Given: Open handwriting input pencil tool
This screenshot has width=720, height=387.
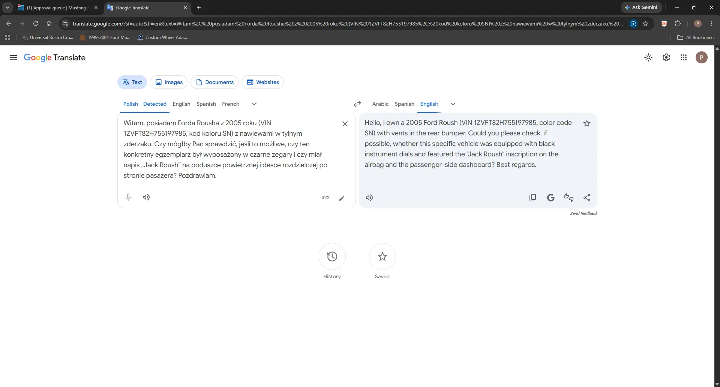Looking at the screenshot, I should pos(342,198).
